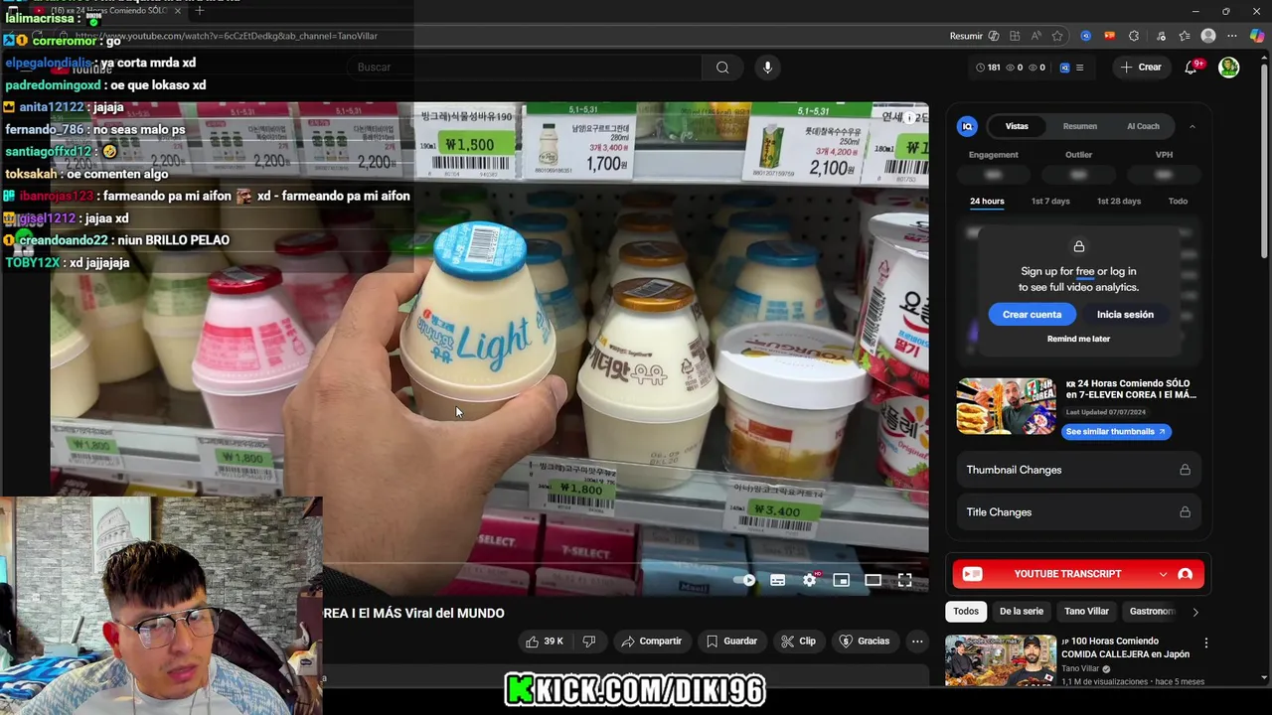Open video settings gear icon

click(810, 580)
